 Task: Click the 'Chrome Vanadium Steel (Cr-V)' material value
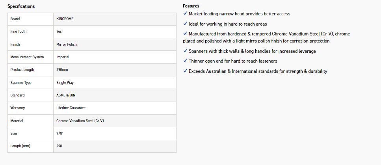point(80,121)
